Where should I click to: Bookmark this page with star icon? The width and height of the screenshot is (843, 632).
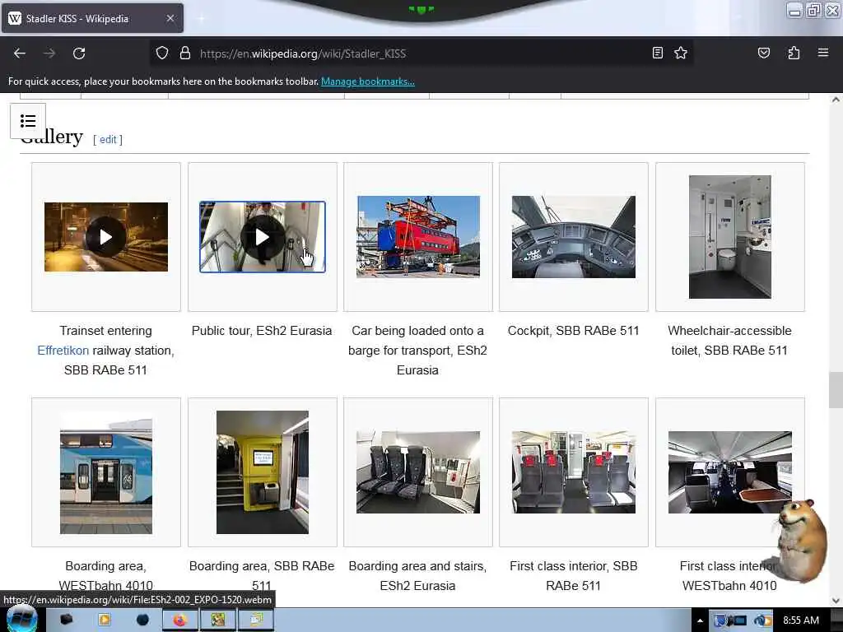click(681, 53)
